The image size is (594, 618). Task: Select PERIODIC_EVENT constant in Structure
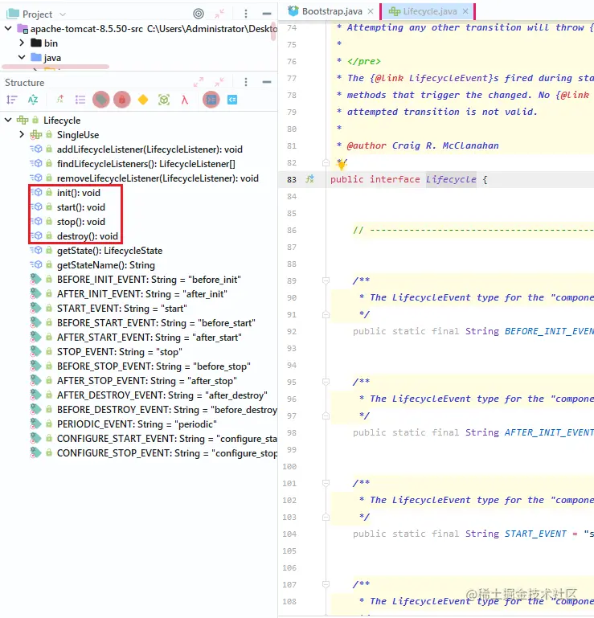[137, 424]
